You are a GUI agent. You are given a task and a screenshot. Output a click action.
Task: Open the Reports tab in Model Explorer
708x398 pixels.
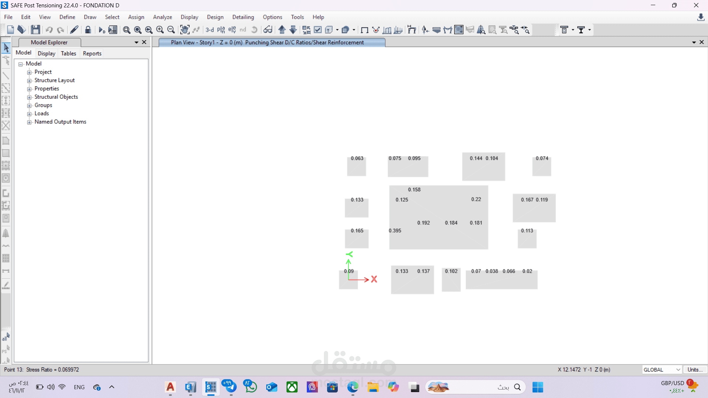[x=92, y=53]
